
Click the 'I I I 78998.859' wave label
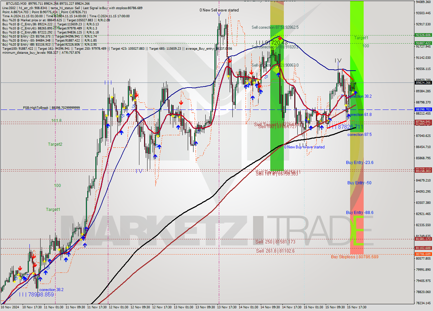[37, 295]
